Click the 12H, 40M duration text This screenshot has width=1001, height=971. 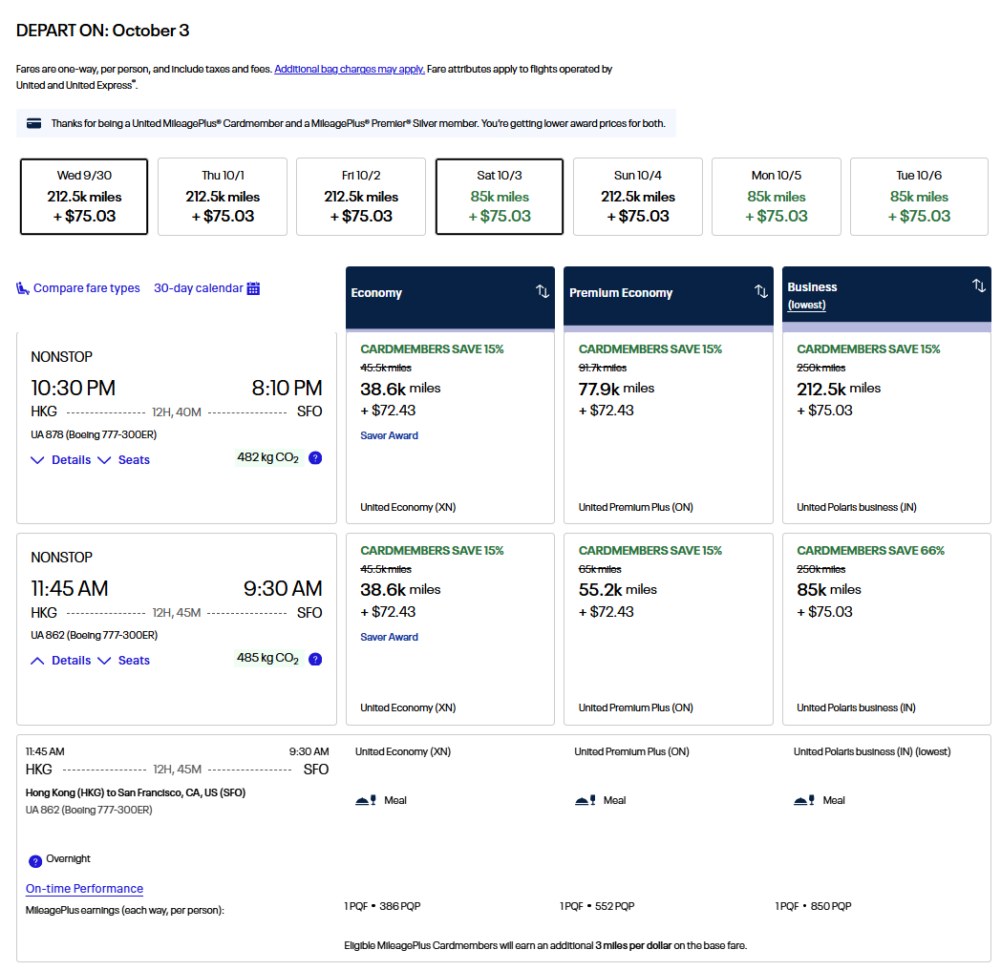(177, 412)
